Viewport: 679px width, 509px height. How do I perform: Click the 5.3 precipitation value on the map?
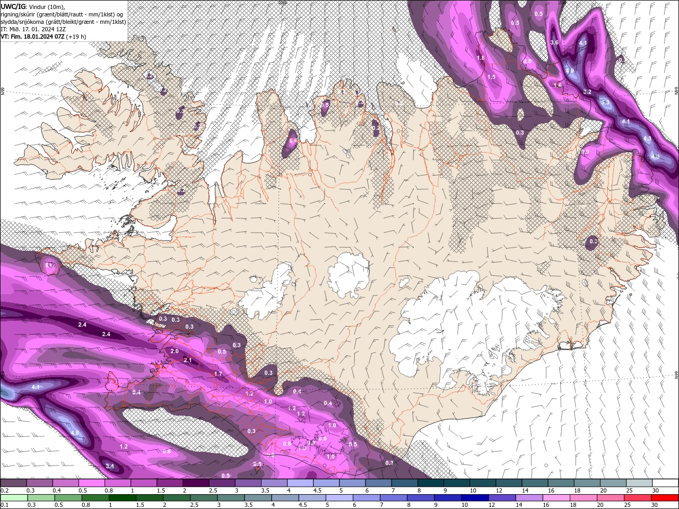click(x=605, y=102)
